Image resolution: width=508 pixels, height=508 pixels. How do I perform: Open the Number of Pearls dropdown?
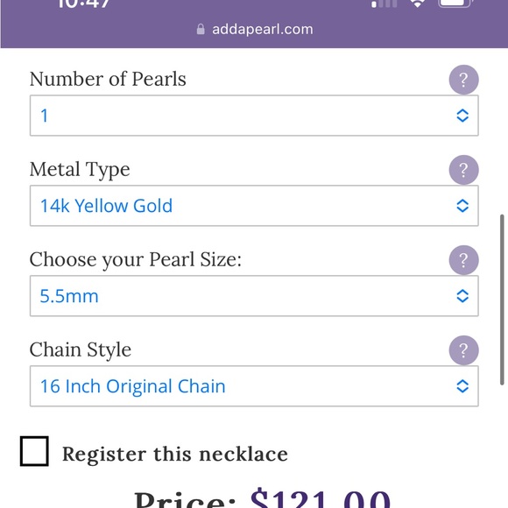[254, 116]
